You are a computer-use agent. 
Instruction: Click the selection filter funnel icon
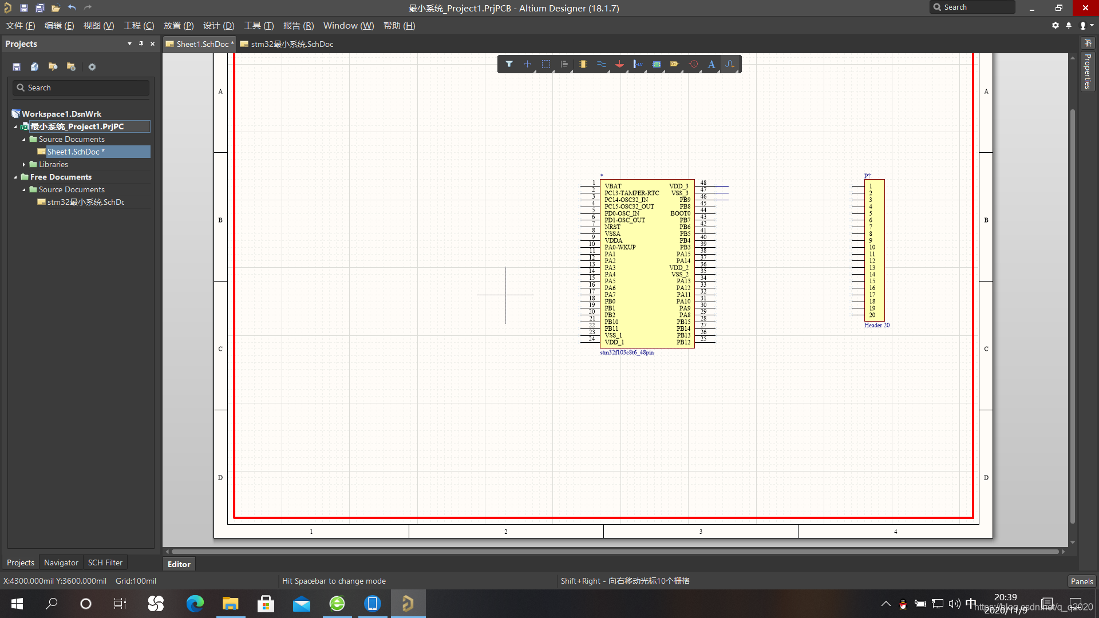(509, 64)
